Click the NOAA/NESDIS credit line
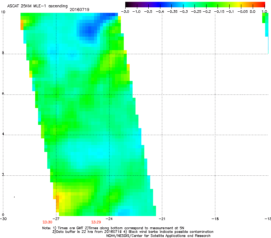The width and height of the screenshot is (271, 238). coord(158,236)
